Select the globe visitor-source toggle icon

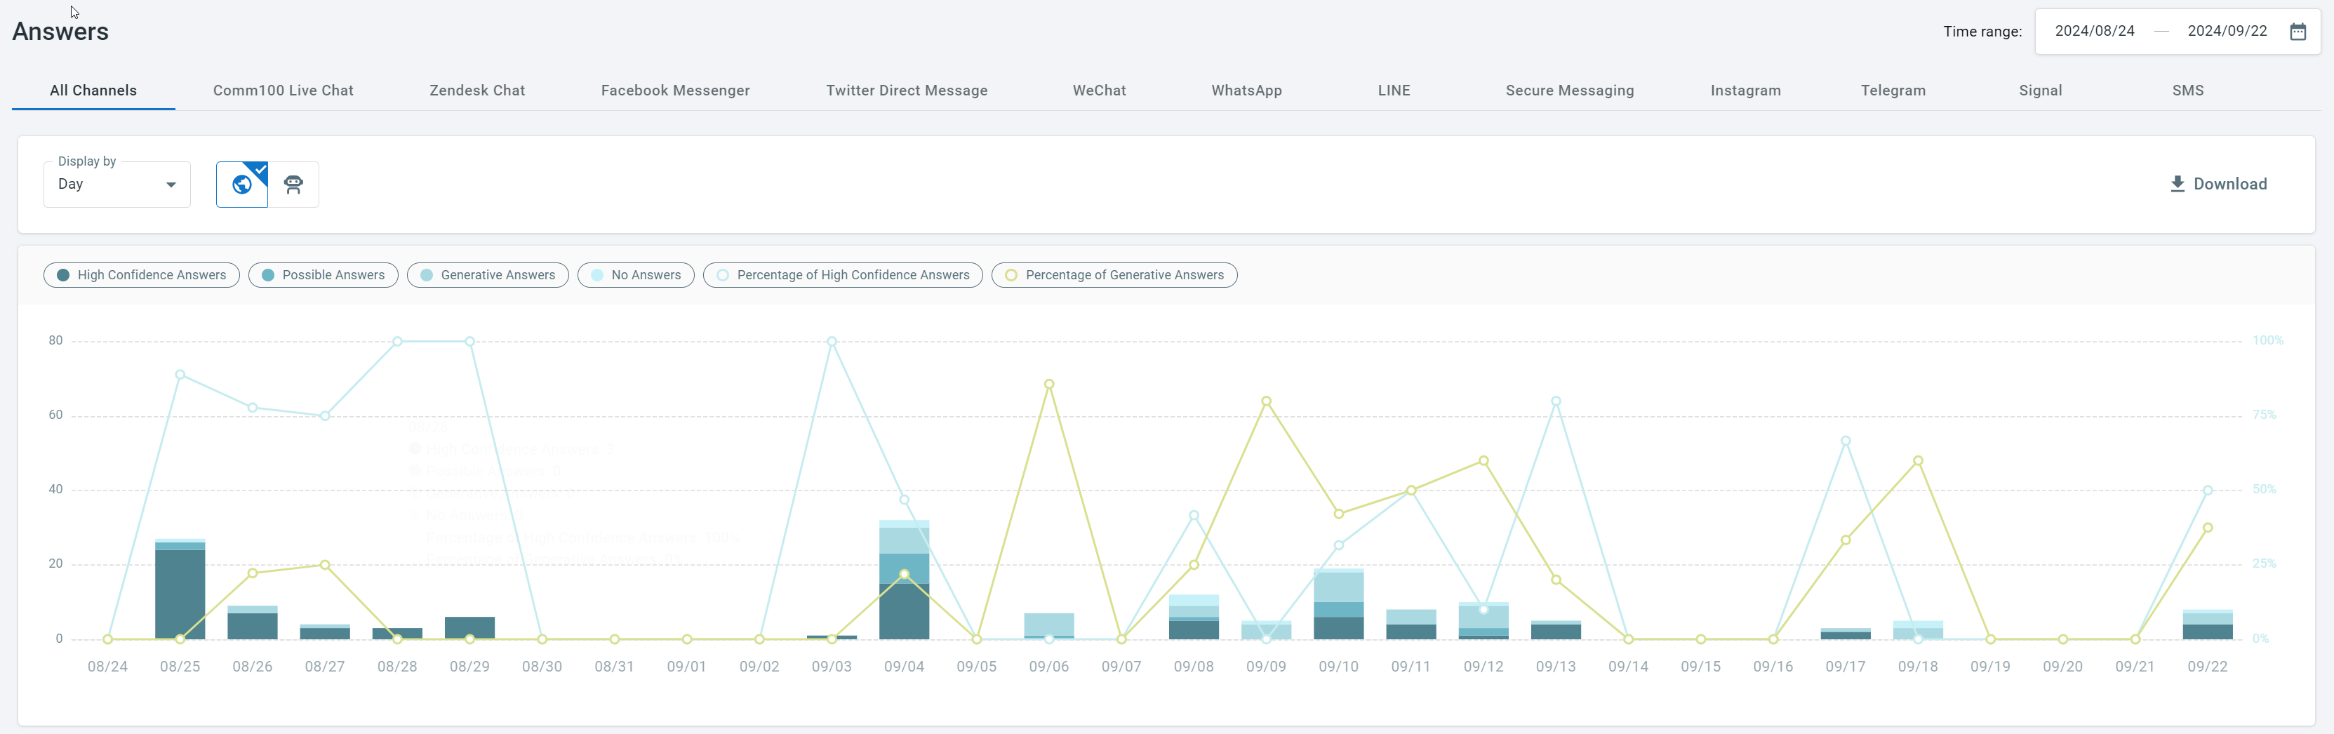coord(242,184)
